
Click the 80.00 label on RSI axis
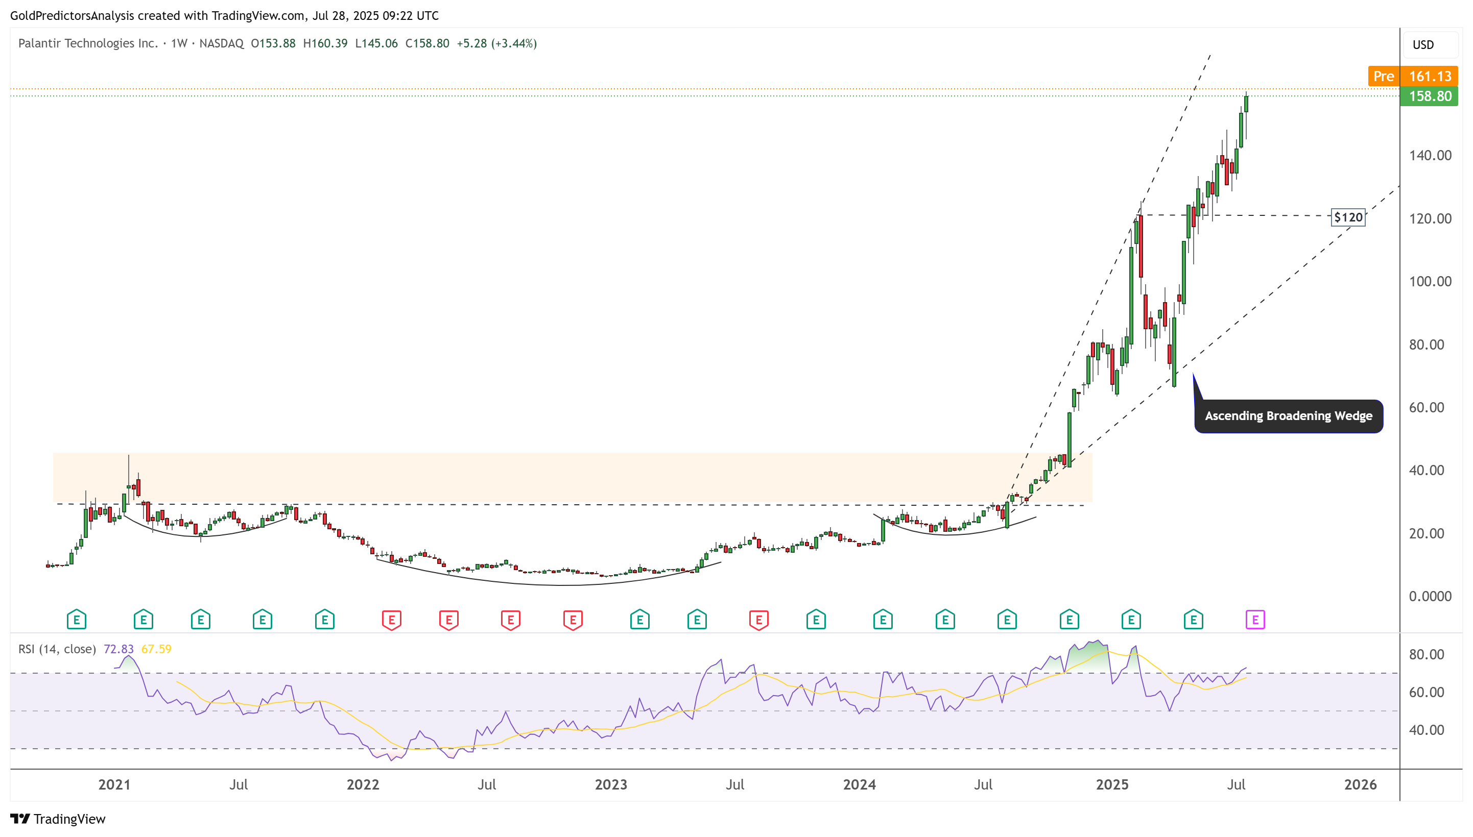click(x=1427, y=654)
